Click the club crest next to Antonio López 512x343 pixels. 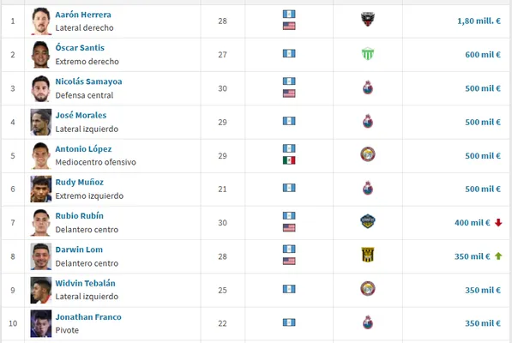(x=368, y=154)
